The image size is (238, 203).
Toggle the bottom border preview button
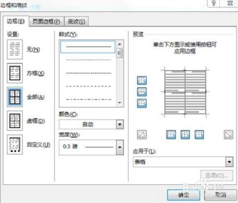click(142, 103)
